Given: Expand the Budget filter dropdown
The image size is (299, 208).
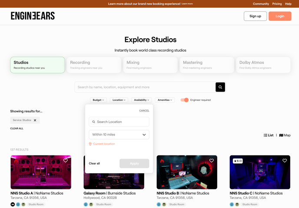Looking at the screenshot, I should pos(98,100).
